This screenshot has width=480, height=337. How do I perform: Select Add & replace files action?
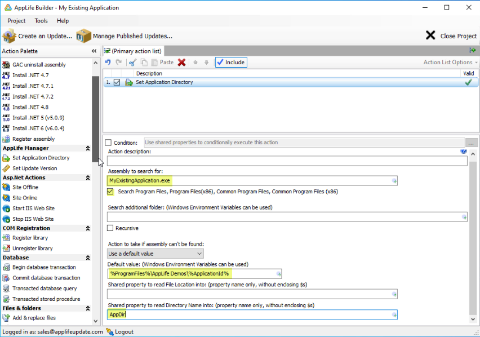29,318
